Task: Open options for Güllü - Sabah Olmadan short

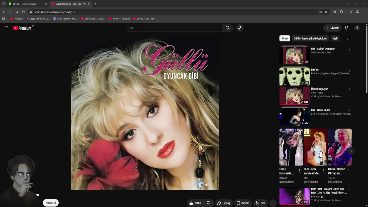Action: point(348,171)
